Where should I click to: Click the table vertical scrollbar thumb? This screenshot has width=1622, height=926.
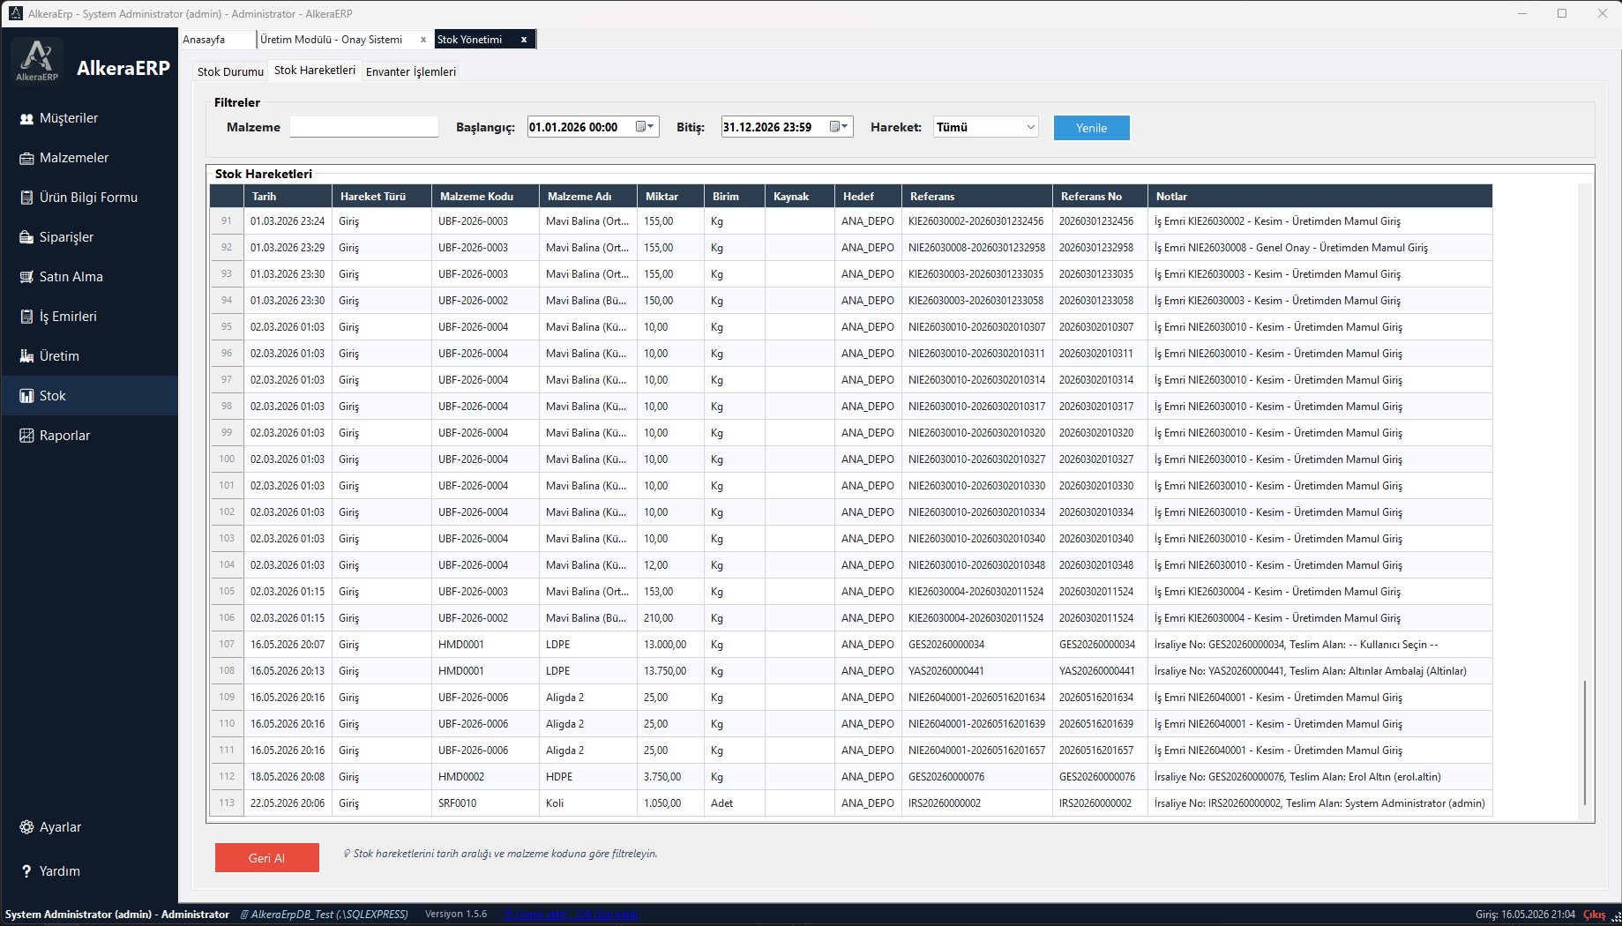click(x=1585, y=743)
